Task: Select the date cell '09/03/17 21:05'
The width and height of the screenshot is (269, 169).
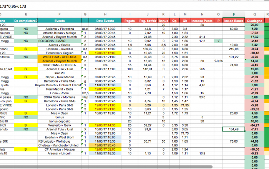Action: [x=105, y=93]
